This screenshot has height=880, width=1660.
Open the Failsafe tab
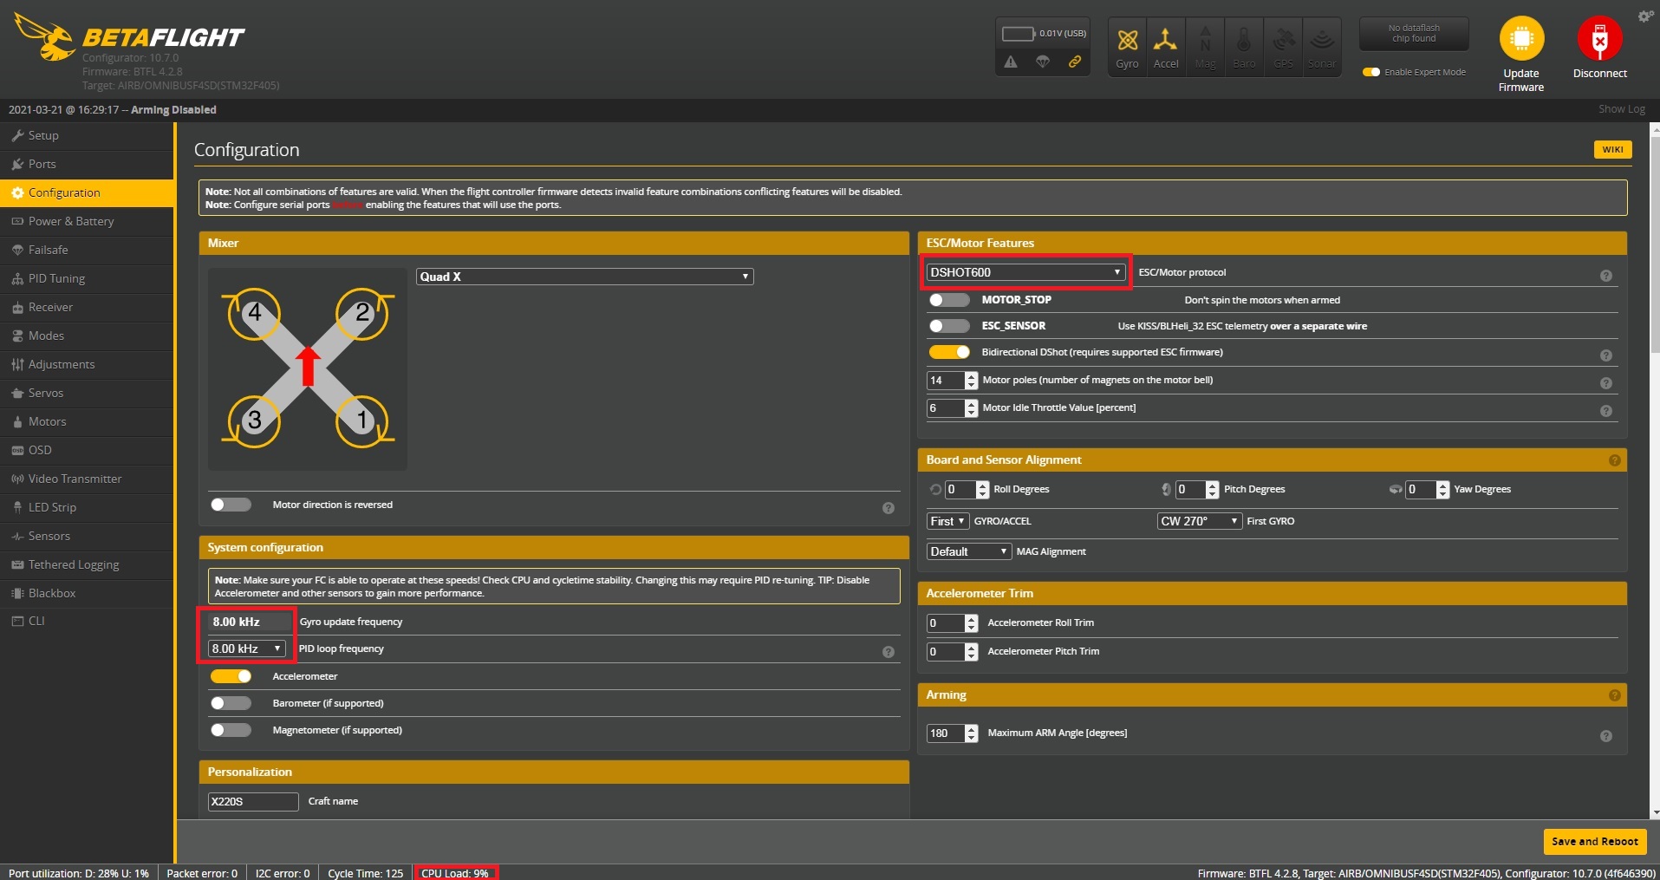coord(87,250)
